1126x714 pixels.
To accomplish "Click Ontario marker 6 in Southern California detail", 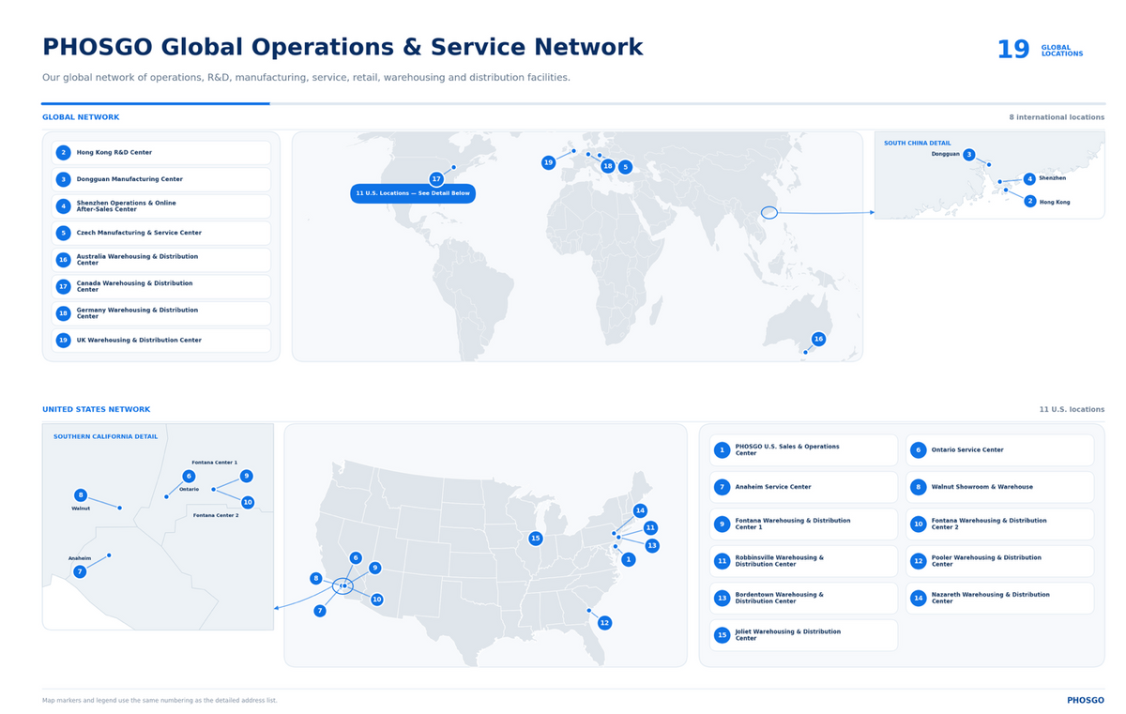I will coord(189,477).
